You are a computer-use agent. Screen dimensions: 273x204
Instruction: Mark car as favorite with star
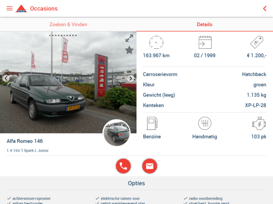click(x=130, y=50)
